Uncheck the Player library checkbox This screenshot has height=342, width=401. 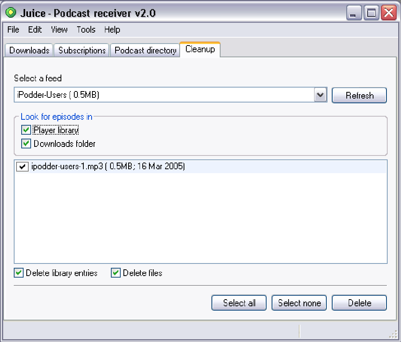tap(26, 130)
